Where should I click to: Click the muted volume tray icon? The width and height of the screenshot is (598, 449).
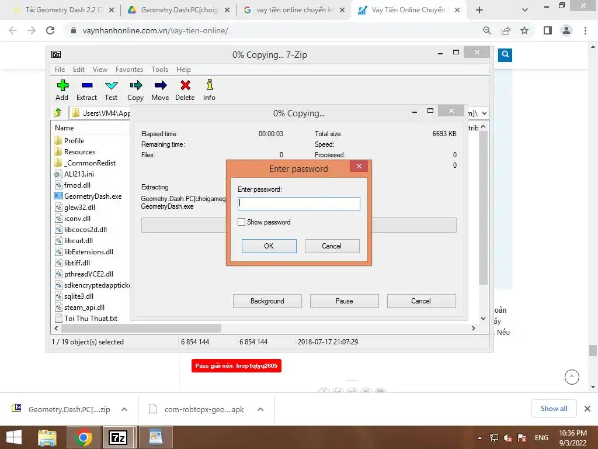coord(507,438)
